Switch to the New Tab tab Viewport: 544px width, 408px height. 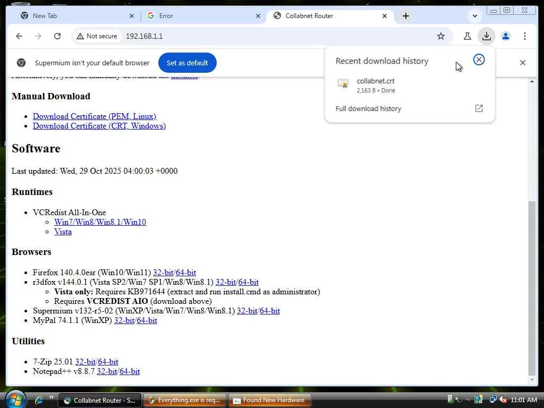(76, 16)
